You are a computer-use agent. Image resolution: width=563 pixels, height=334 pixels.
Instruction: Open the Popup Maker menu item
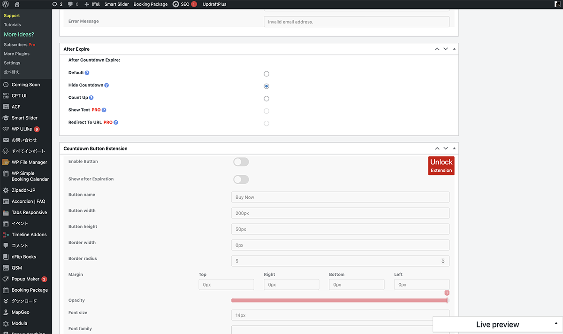pos(25,279)
